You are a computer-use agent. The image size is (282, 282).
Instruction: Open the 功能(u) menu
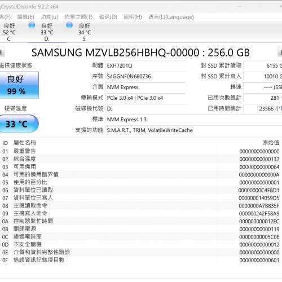tap(50, 17)
